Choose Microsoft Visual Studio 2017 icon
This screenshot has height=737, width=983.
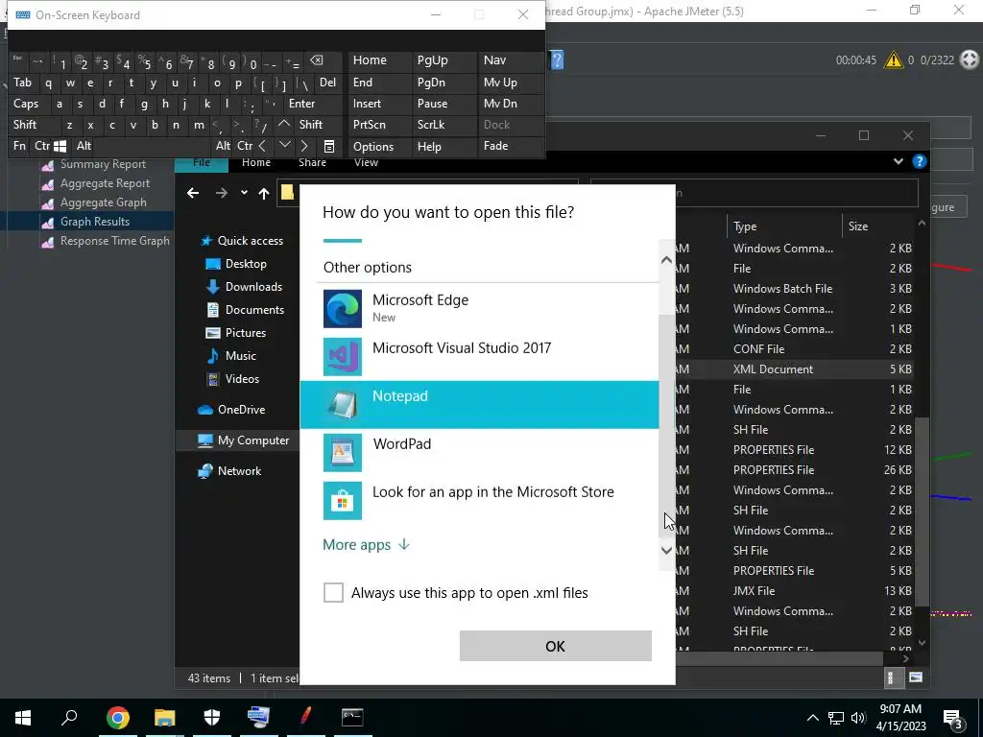pyautogui.click(x=343, y=357)
